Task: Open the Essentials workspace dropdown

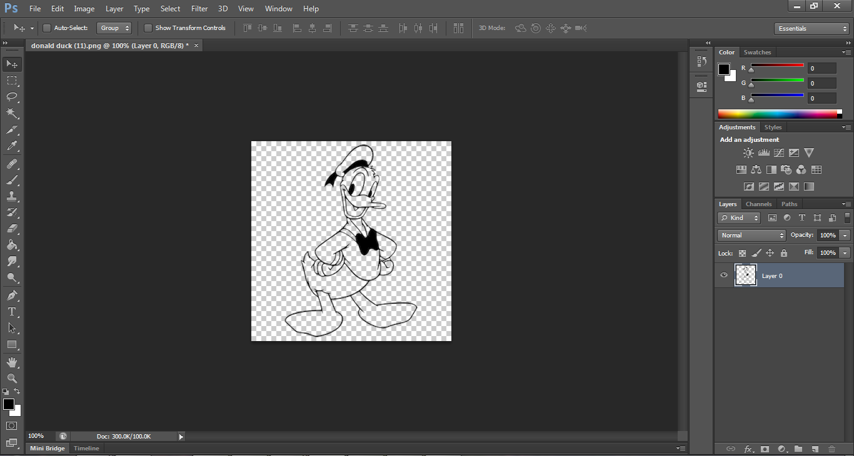Action: click(811, 29)
